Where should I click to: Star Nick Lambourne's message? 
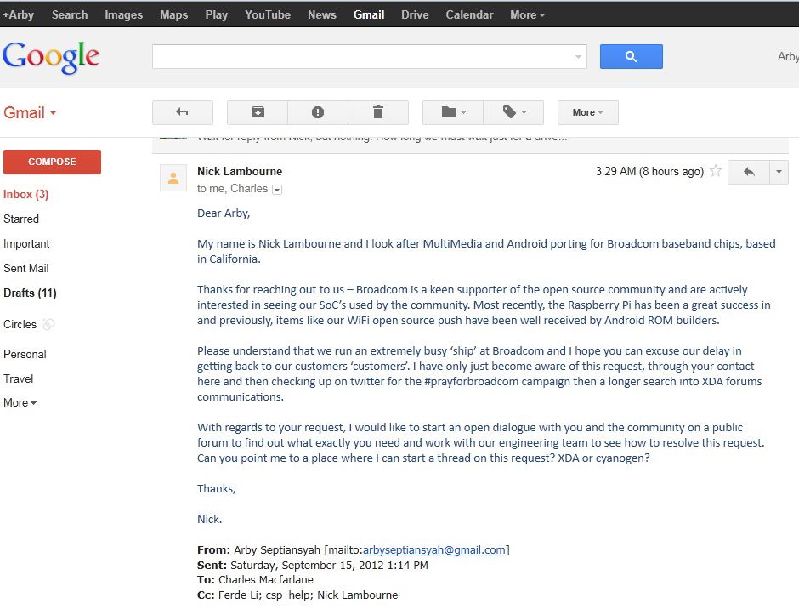tap(716, 171)
